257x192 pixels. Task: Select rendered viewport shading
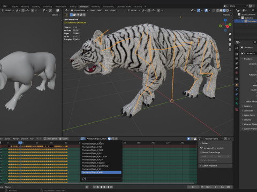pos(228,11)
